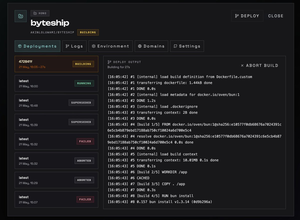Close the byteship project panel
Viewport: 300px width, 220px height.
(276, 16)
